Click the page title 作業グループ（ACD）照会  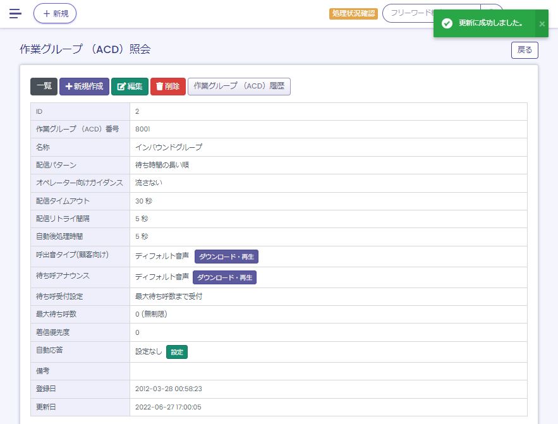pyautogui.click(x=85, y=49)
